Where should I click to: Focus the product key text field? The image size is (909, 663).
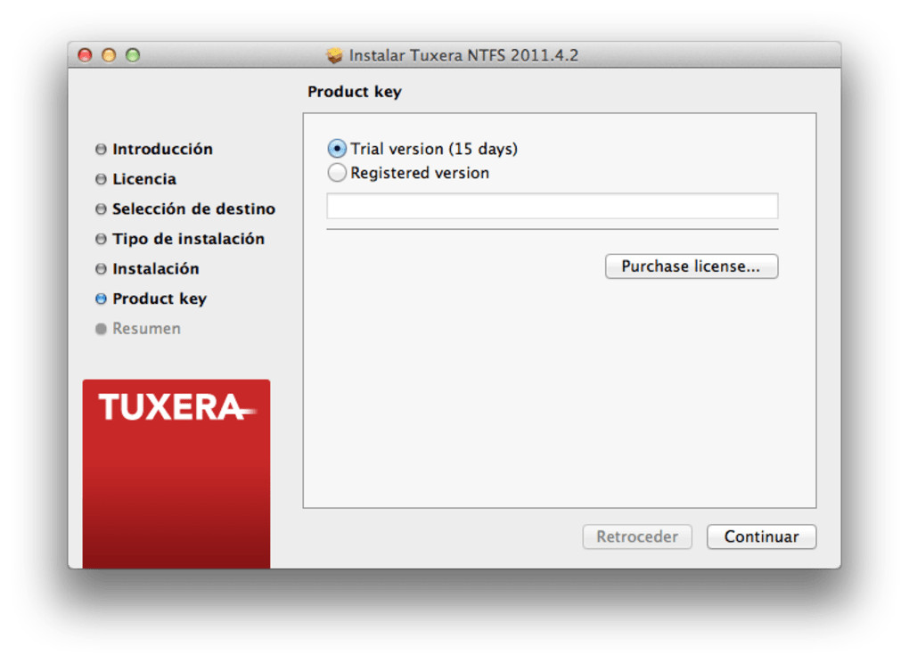pyautogui.click(x=552, y=207)
